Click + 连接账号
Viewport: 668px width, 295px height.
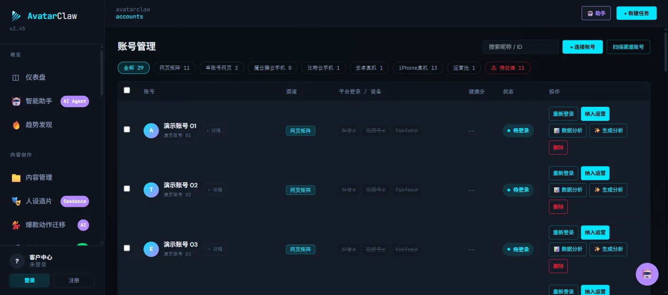click(x=583, y=47)
